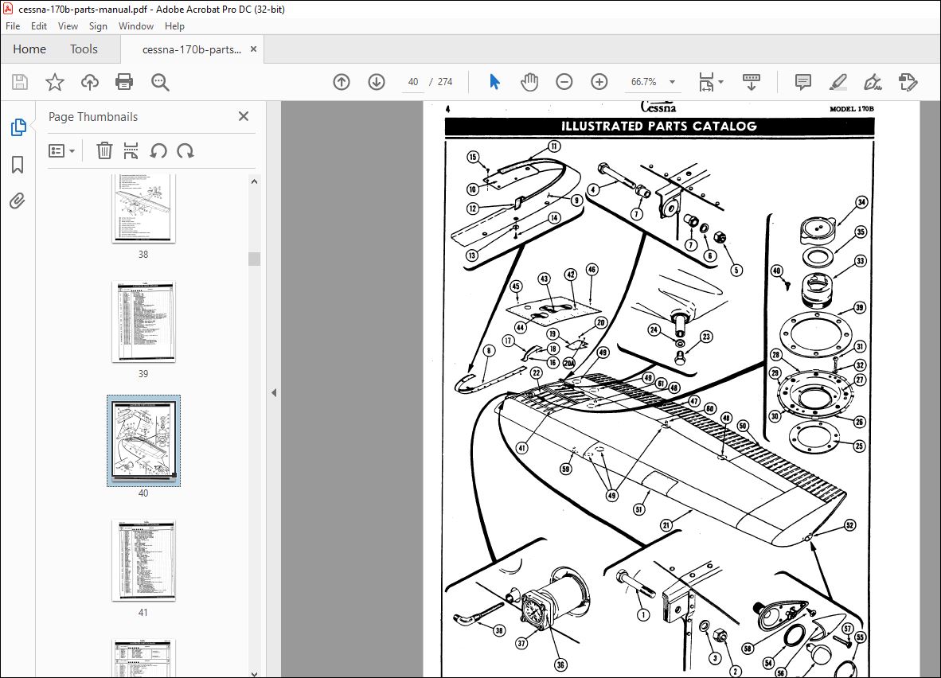Click the scrolling mode icon
Screen dimensions: 941x678
752,82
